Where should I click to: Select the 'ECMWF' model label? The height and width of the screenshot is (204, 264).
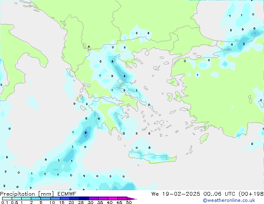[x=67, y=194]
